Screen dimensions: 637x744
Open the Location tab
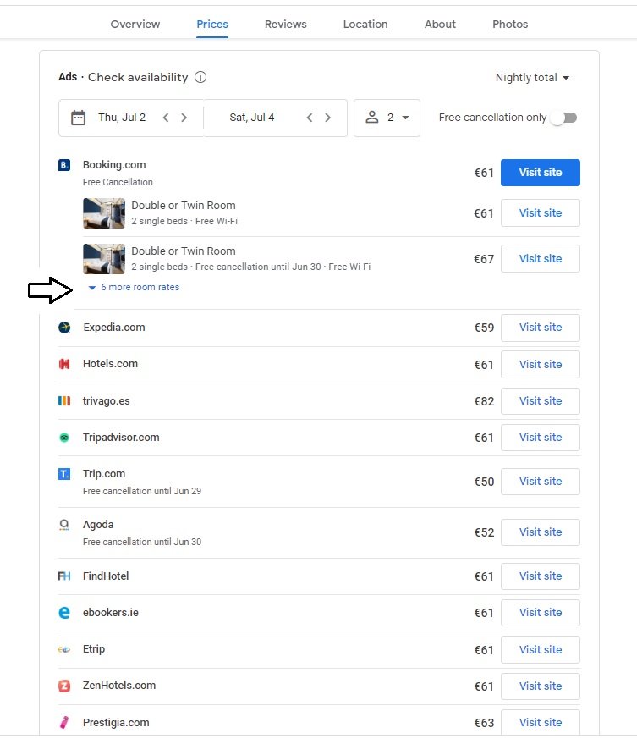365,25
